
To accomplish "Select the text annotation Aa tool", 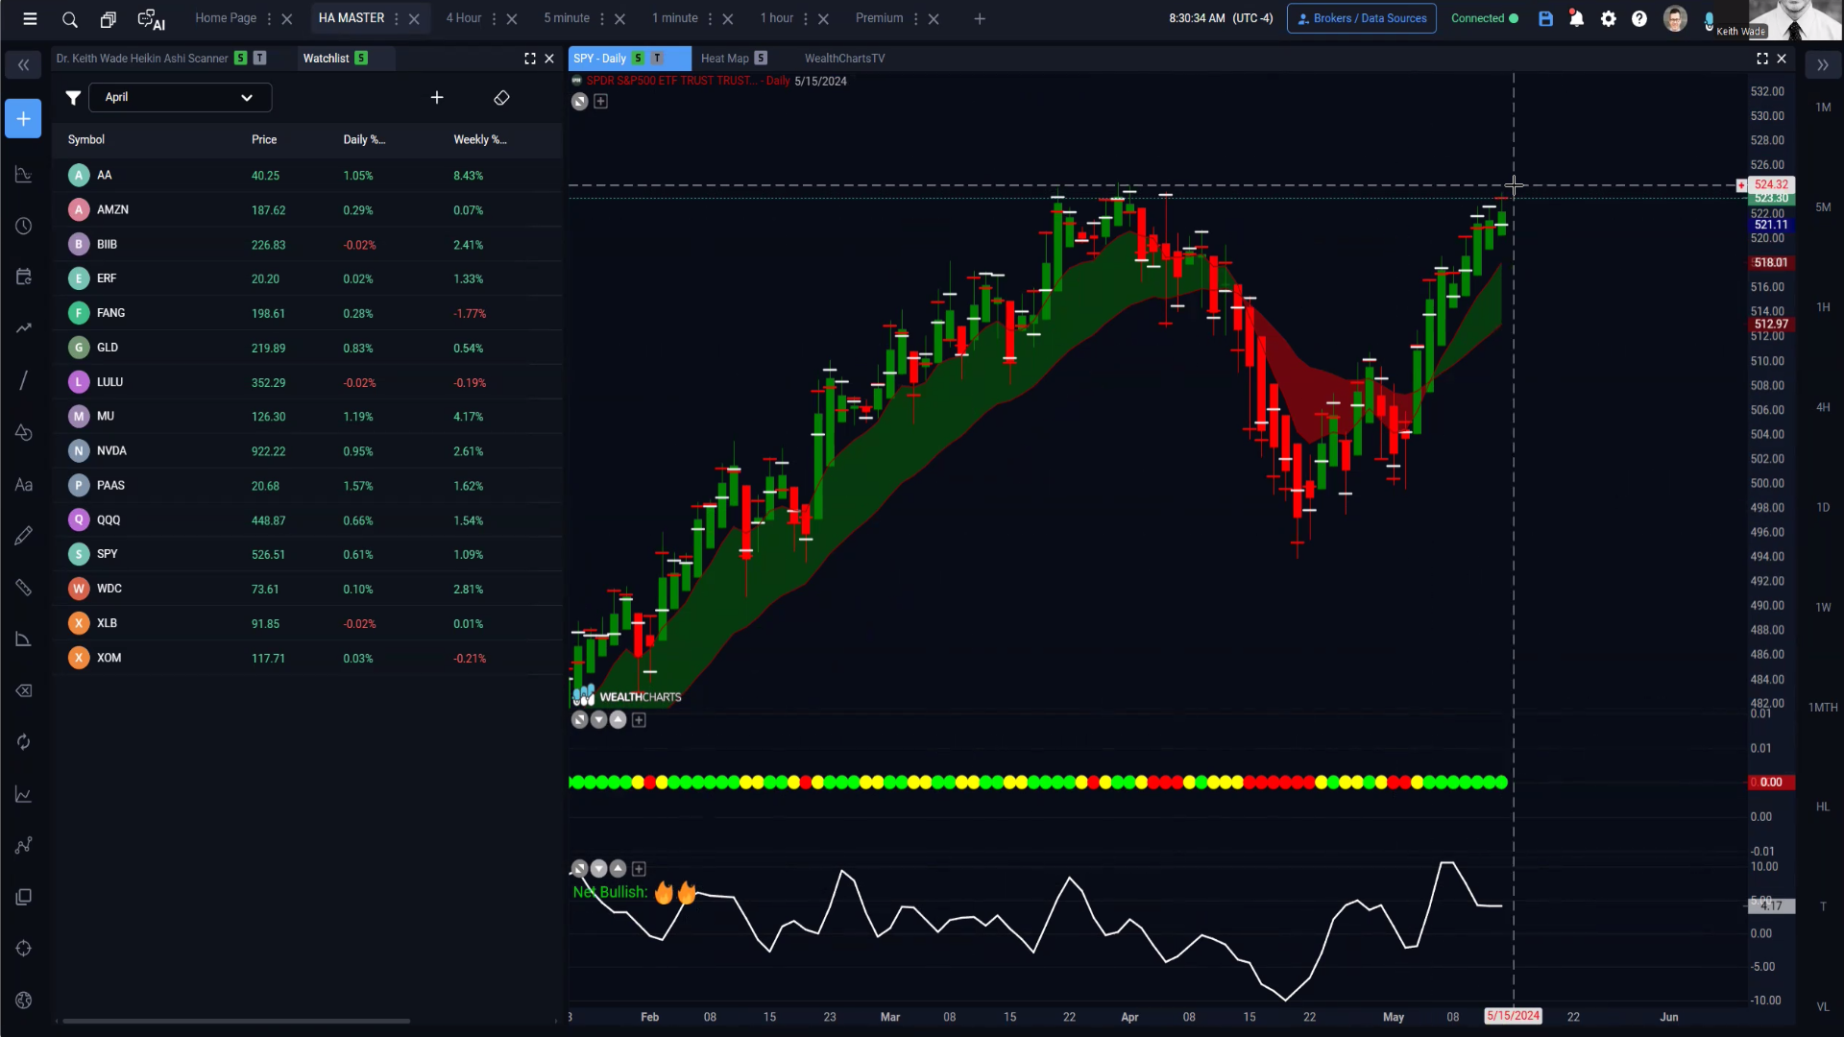I will pyautogui.click(x=23, y=485).
